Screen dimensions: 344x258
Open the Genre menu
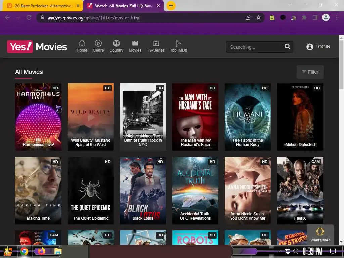(98, 46)
